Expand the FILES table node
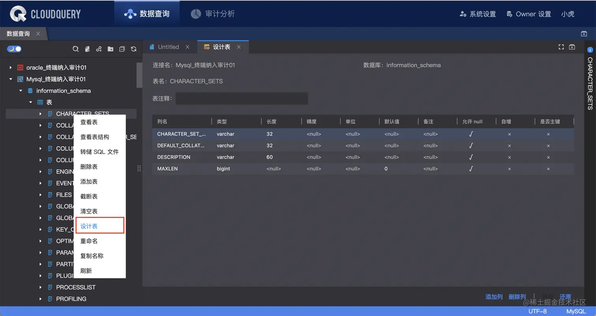596x316 pixels. point(40,195)
